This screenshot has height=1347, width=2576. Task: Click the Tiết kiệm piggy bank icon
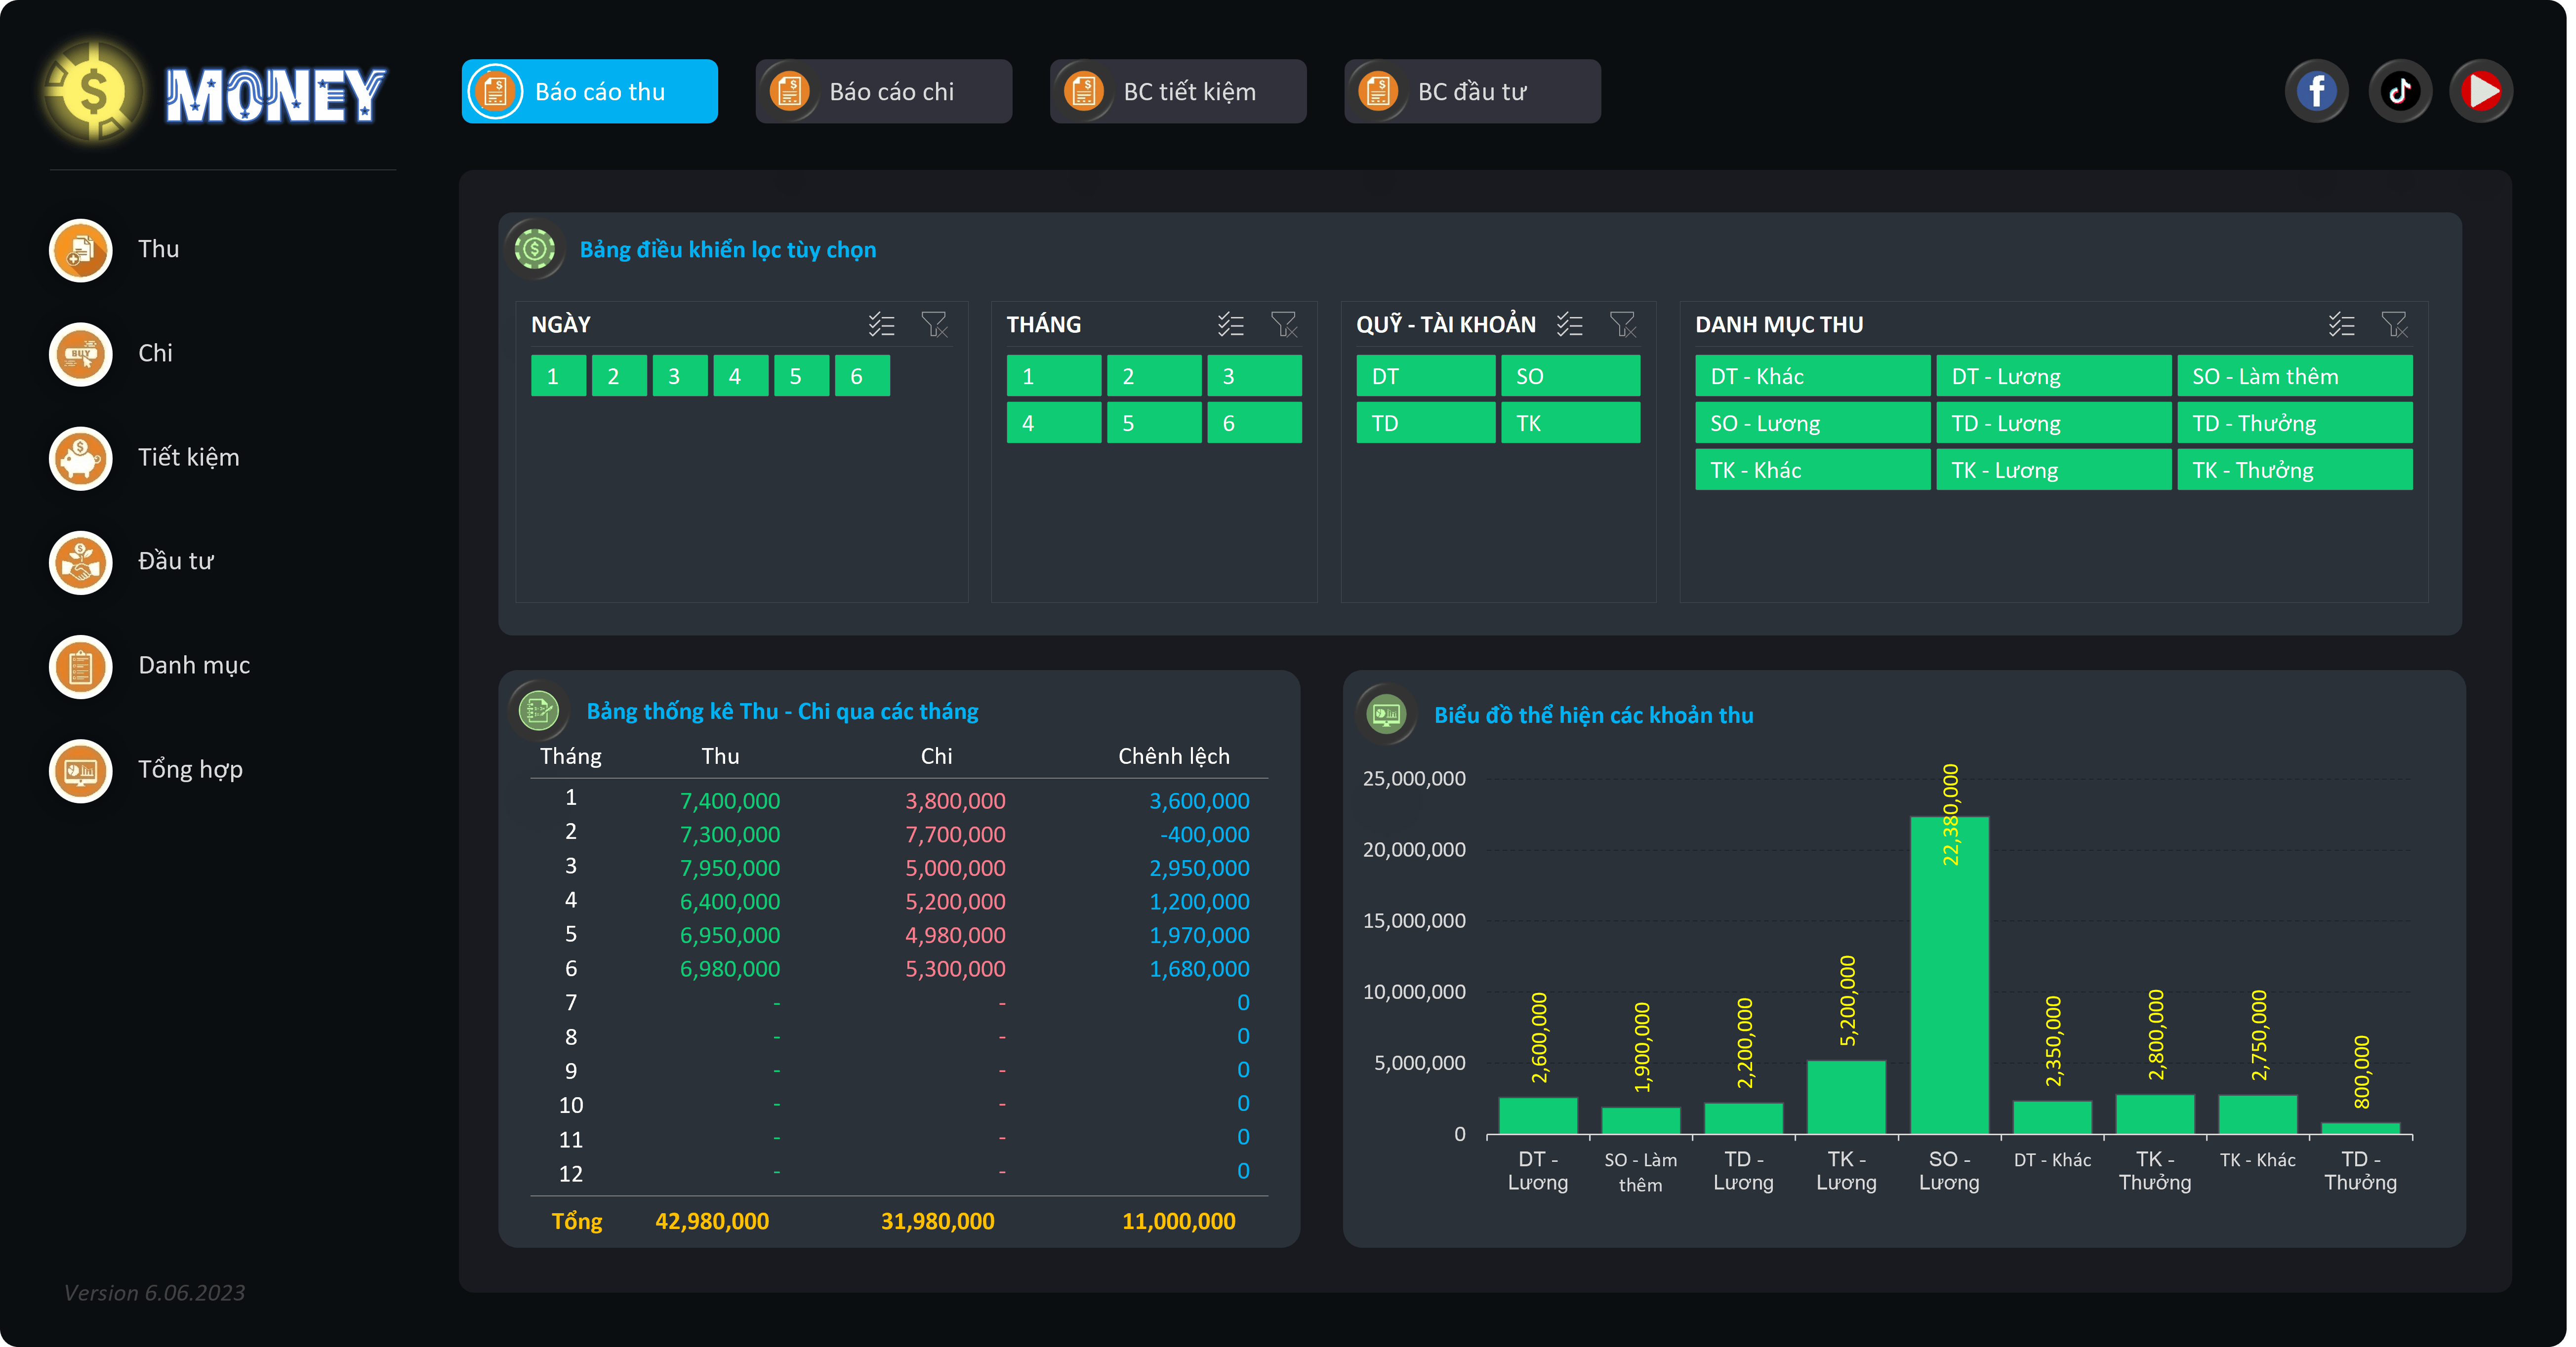pos(81,458)
